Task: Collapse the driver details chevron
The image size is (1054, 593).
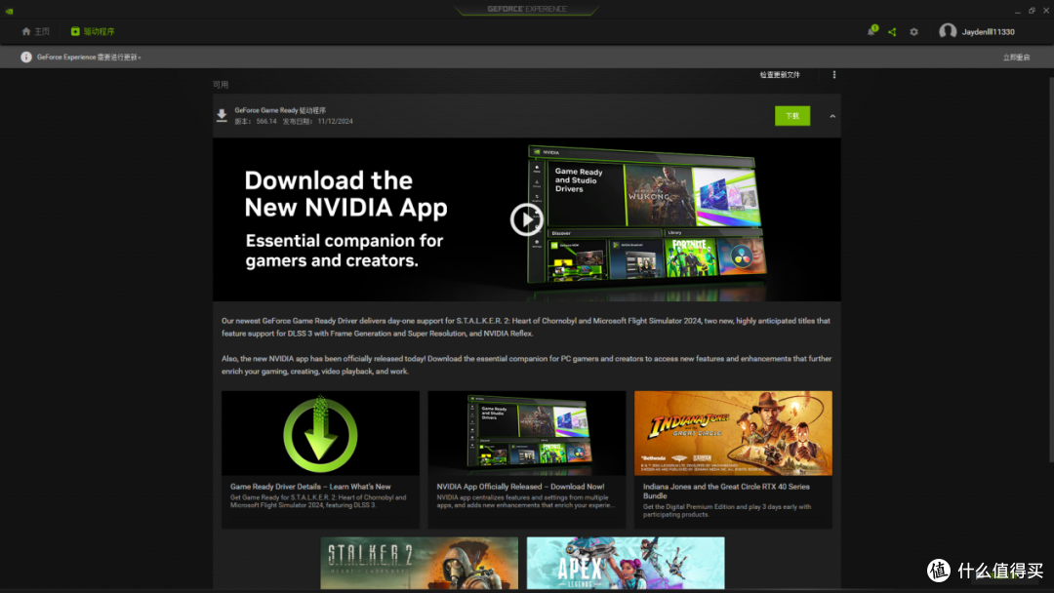Action: [832, 116]
